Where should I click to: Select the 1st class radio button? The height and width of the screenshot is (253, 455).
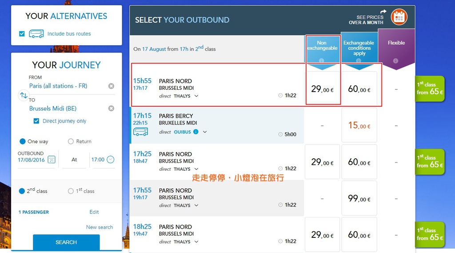[x=71, y=191]
